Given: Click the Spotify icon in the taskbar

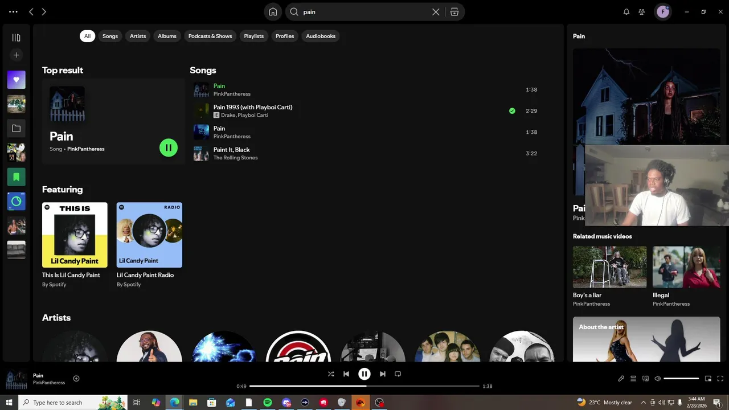Looking at the screenshot, I should pyautogui.click(x=268, y=403).
